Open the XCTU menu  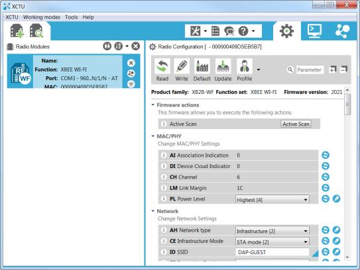point(12,17)
